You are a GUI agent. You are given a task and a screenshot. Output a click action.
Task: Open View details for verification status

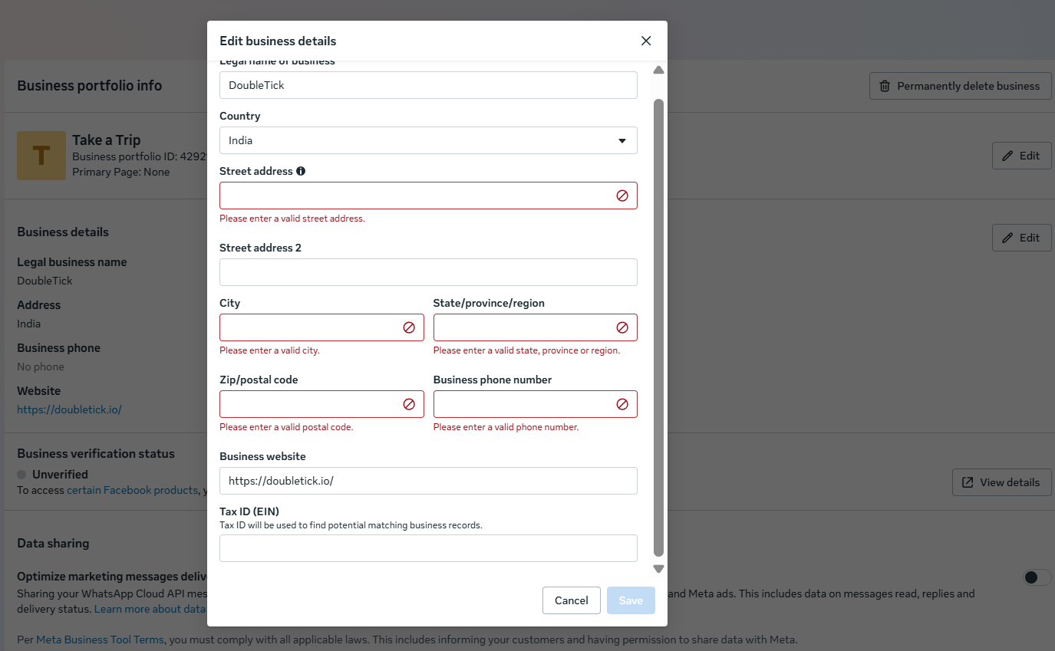(1001, 482)
